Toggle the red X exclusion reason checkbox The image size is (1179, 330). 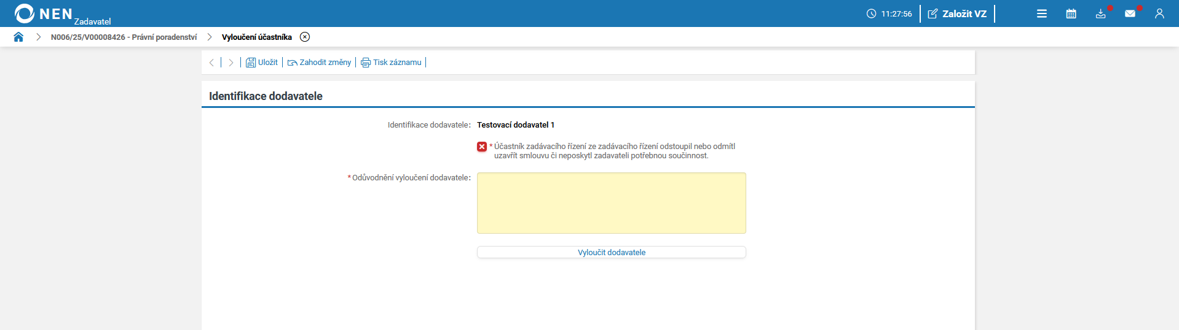[482, 147]
